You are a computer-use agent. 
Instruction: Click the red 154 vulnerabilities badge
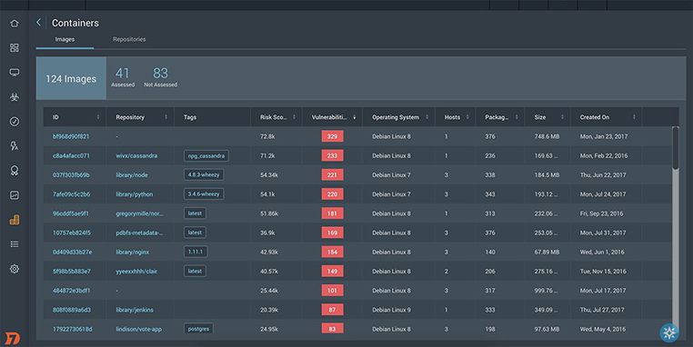click(332, 253)
